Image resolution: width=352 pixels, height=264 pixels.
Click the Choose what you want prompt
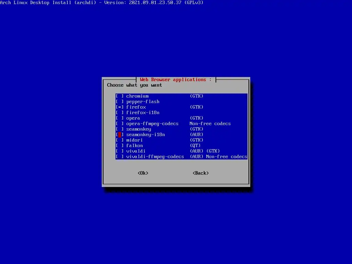(x=134, y=85)
